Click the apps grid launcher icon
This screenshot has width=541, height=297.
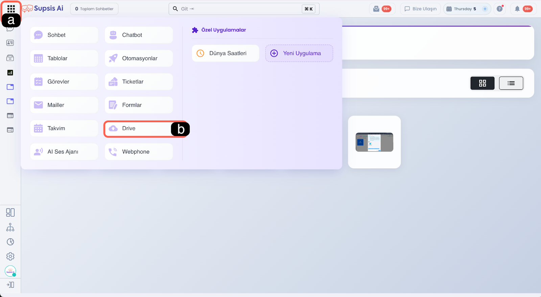pyautogui.click(x=11, y=8)
